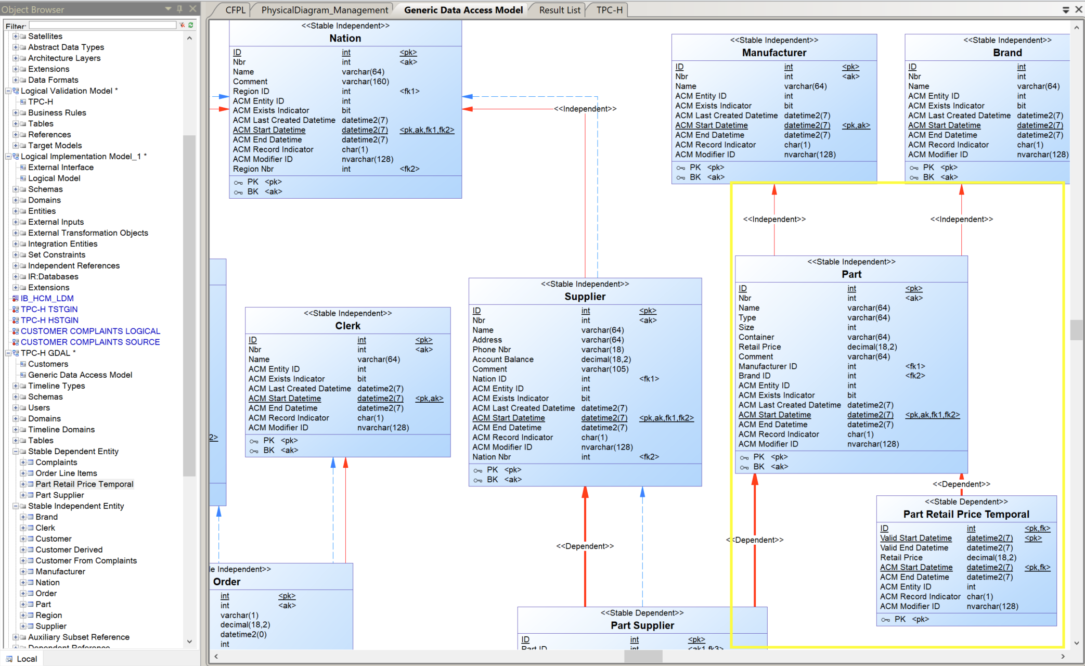Select the Generic Data Access Model tab
The height and width of the screenshot is (666, 1085).
point(463,10)
